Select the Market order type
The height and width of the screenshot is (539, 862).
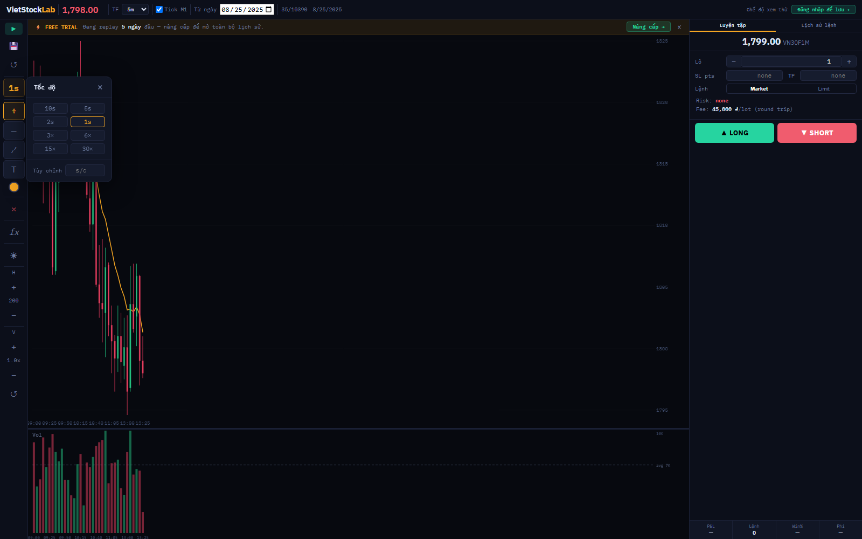(759, 89)
